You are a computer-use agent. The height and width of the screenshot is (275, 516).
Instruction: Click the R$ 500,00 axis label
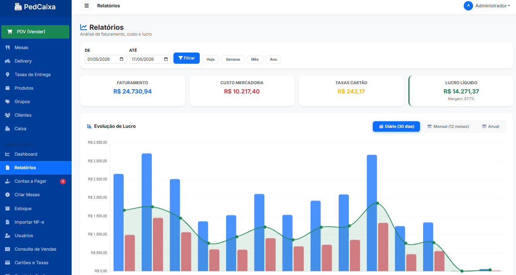pyautogui.click(x=99, y=253)
